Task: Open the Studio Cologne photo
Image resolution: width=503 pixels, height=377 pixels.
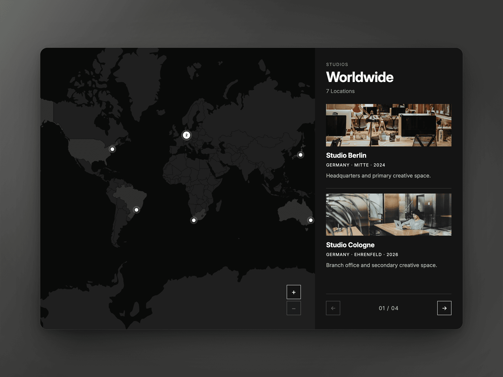Action: tap(389, 215)
